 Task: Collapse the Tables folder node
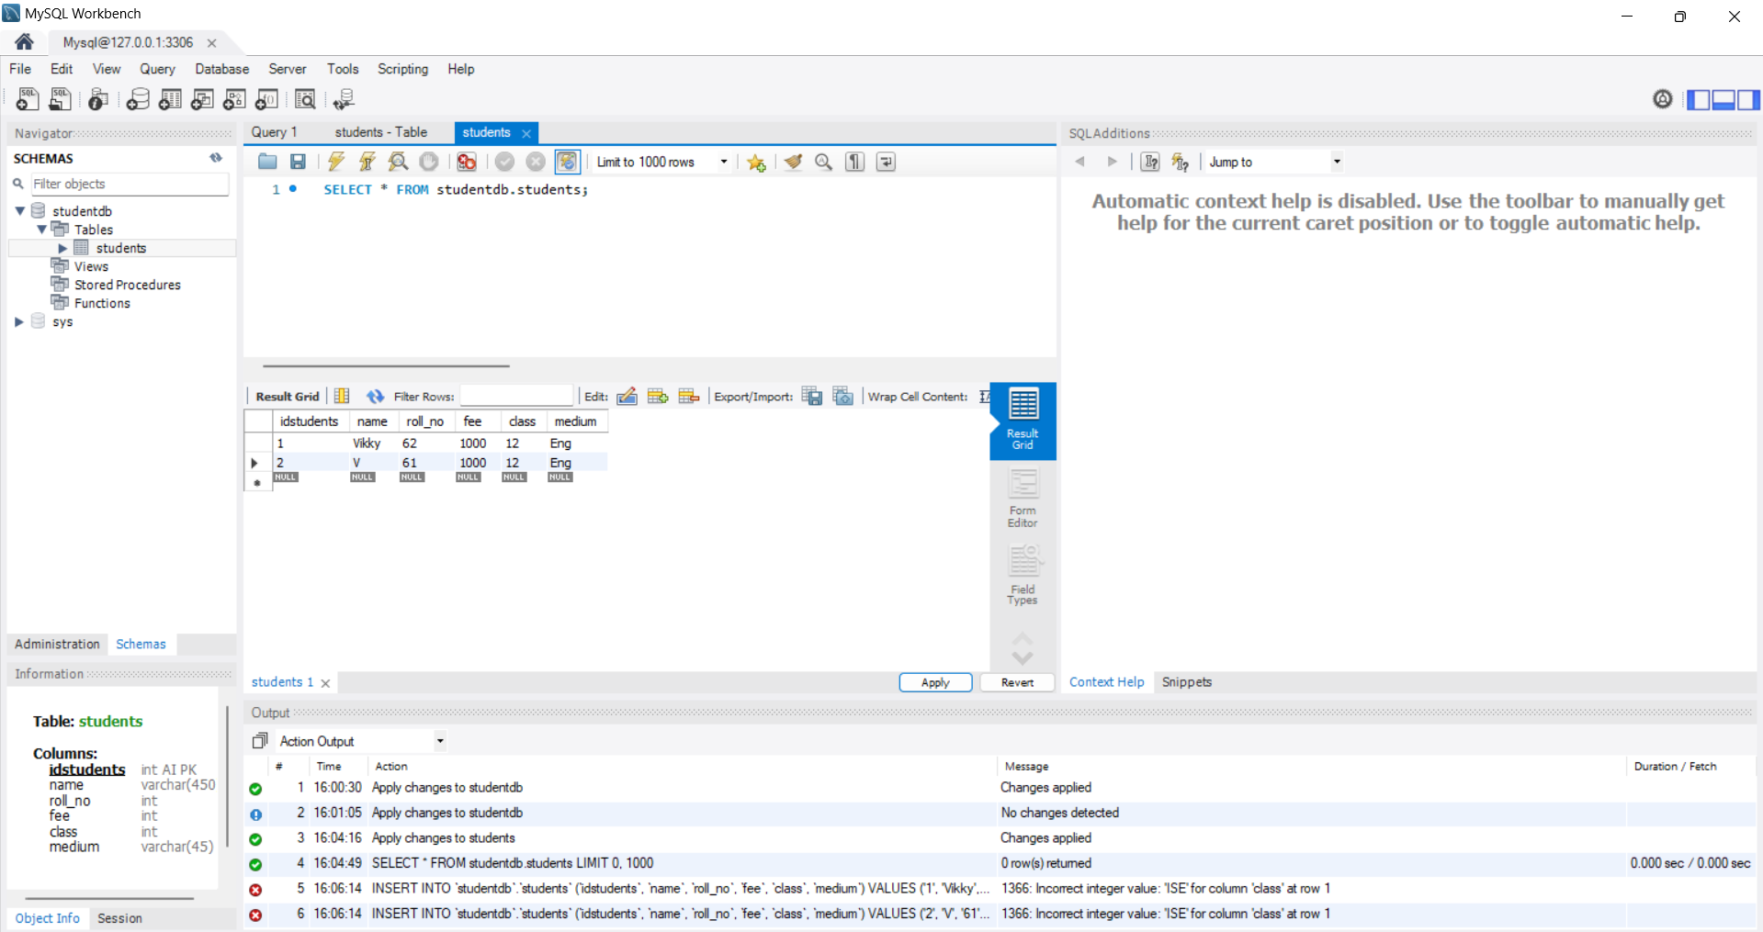click(x=41, y=230)
